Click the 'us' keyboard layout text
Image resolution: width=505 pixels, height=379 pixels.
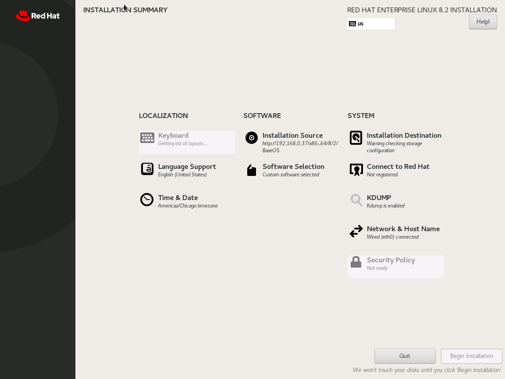360,24
